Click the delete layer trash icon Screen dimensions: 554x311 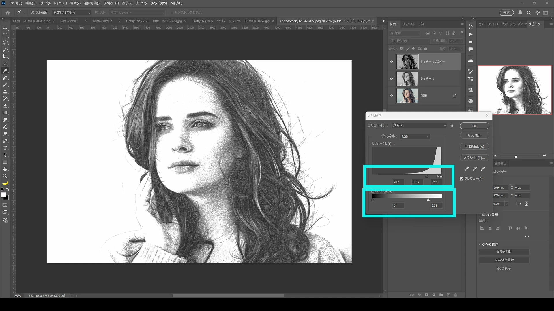456,295
